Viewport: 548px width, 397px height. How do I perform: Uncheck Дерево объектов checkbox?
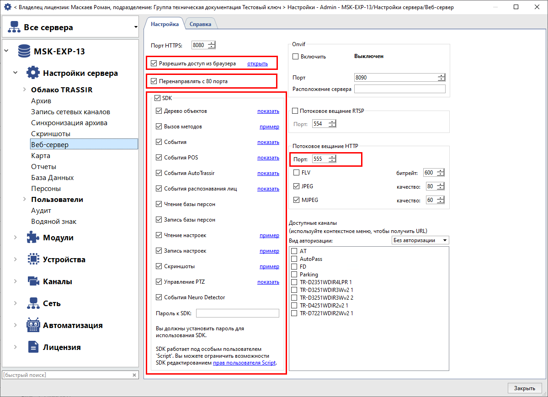click(x=159, y=111)
